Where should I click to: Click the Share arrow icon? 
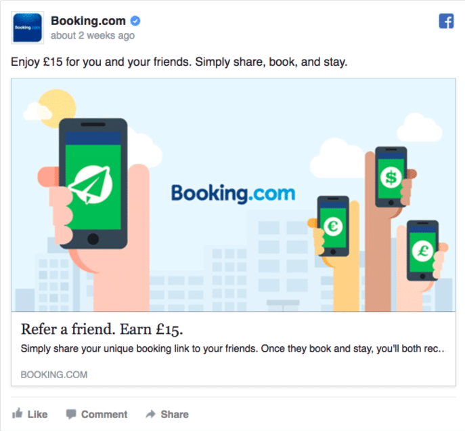coord(151,414)
